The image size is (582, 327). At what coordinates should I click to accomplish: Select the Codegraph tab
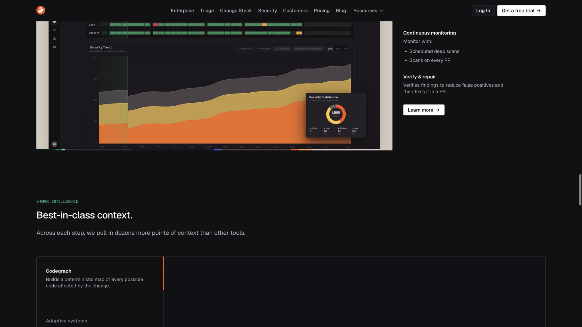[100, 278]
